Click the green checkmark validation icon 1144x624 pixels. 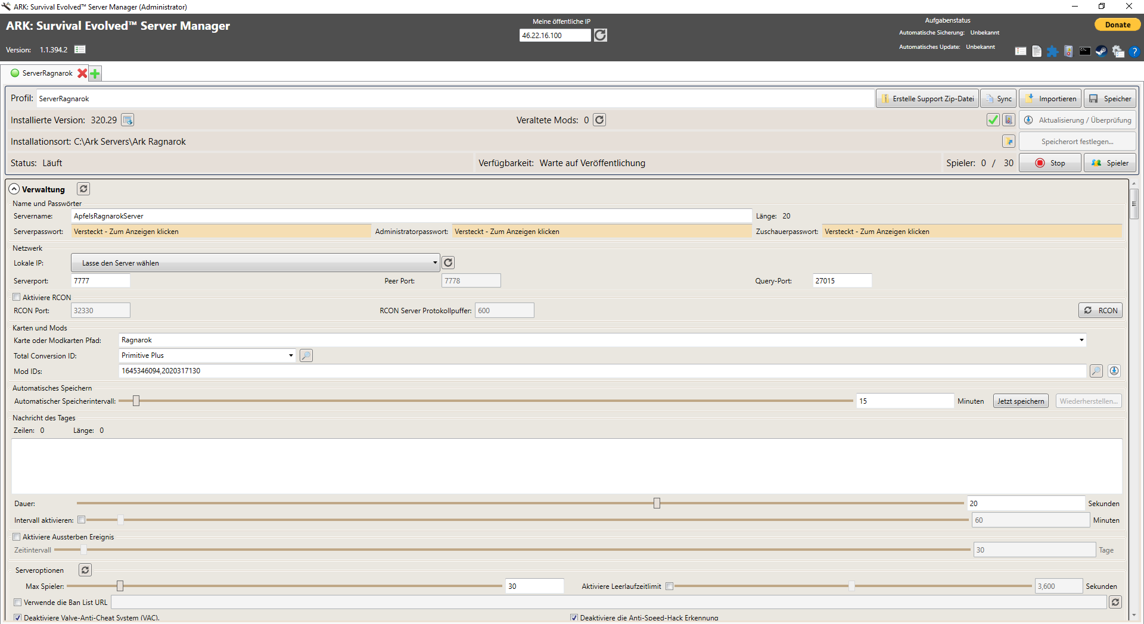[x=993, y=120]
